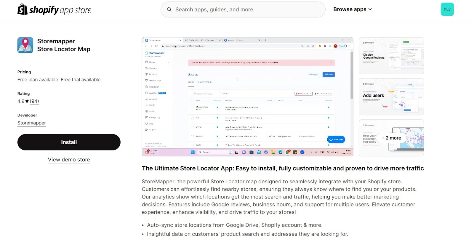Click the Insightful data on customers' bullet point

click(x=248, y=234)
